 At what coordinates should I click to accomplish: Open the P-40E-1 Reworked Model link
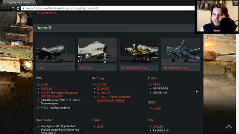[59, 94]
